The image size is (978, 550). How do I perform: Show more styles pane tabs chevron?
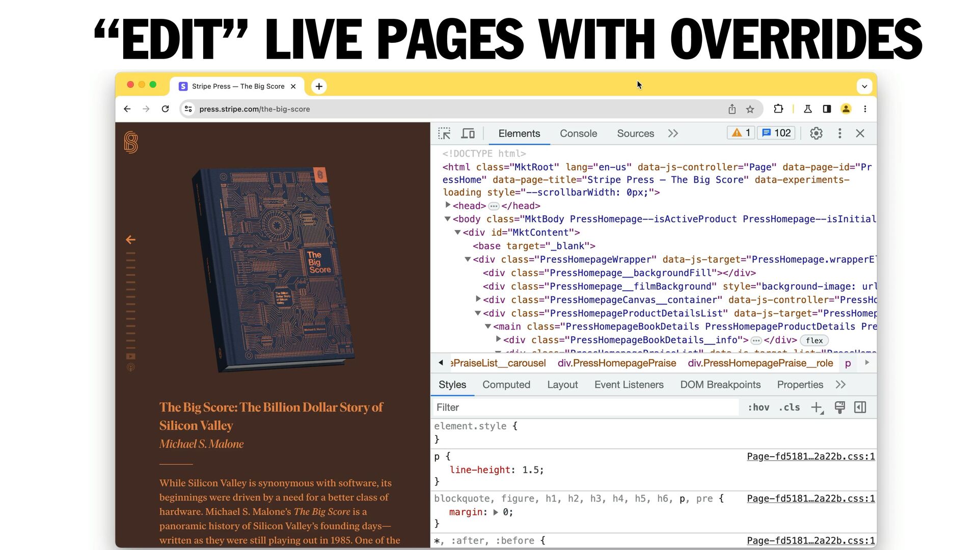[x=840, y=385]
